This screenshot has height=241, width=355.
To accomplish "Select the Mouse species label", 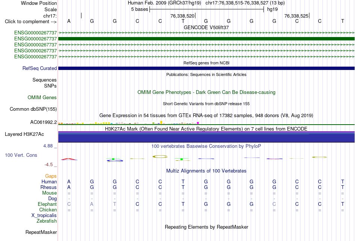I will 49,193.
